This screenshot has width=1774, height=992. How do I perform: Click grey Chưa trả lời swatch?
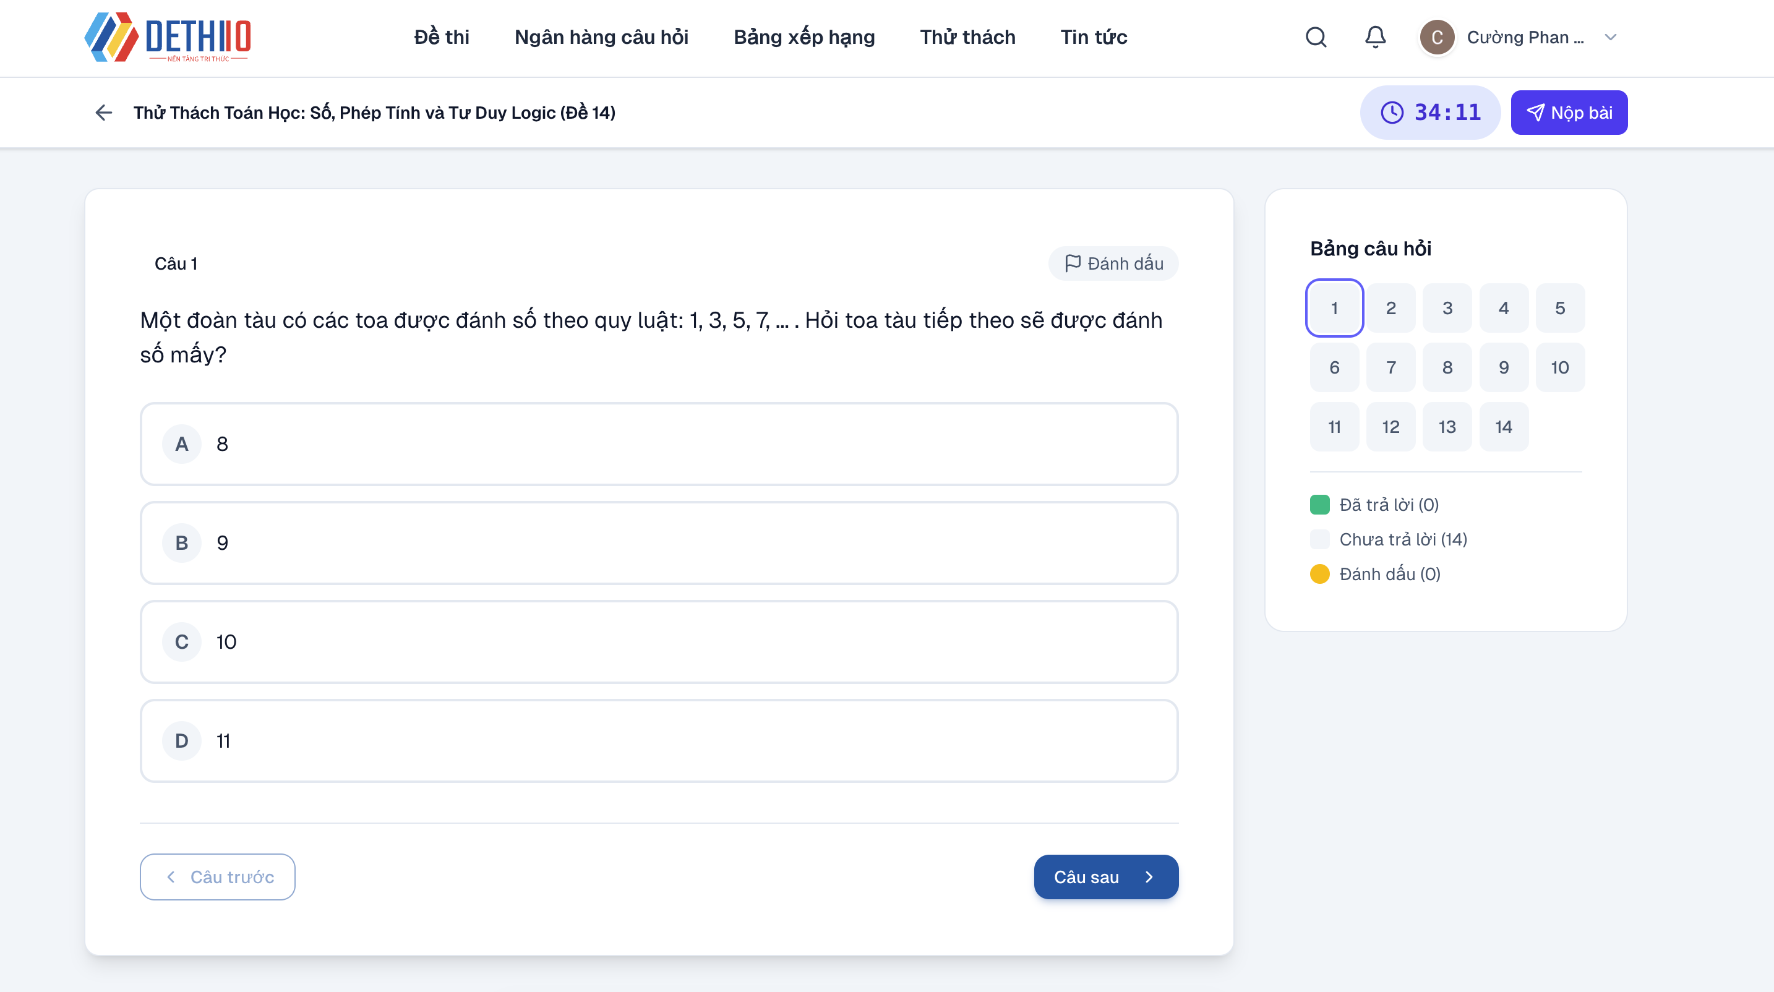pyautogui.click(x=1319, y=539)
